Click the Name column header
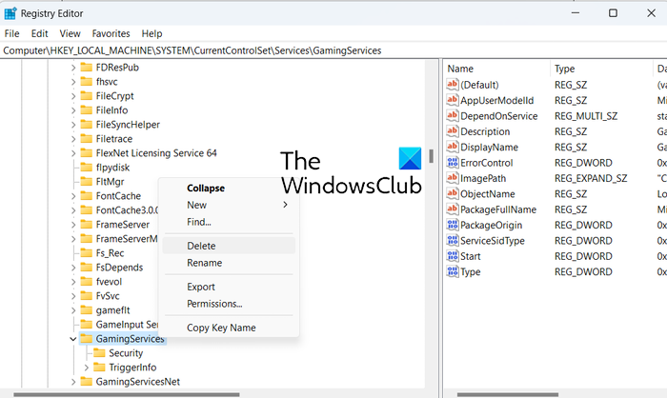 click(496, 69)
